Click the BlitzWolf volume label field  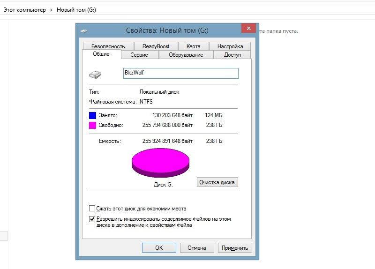[x=181, y=73]
